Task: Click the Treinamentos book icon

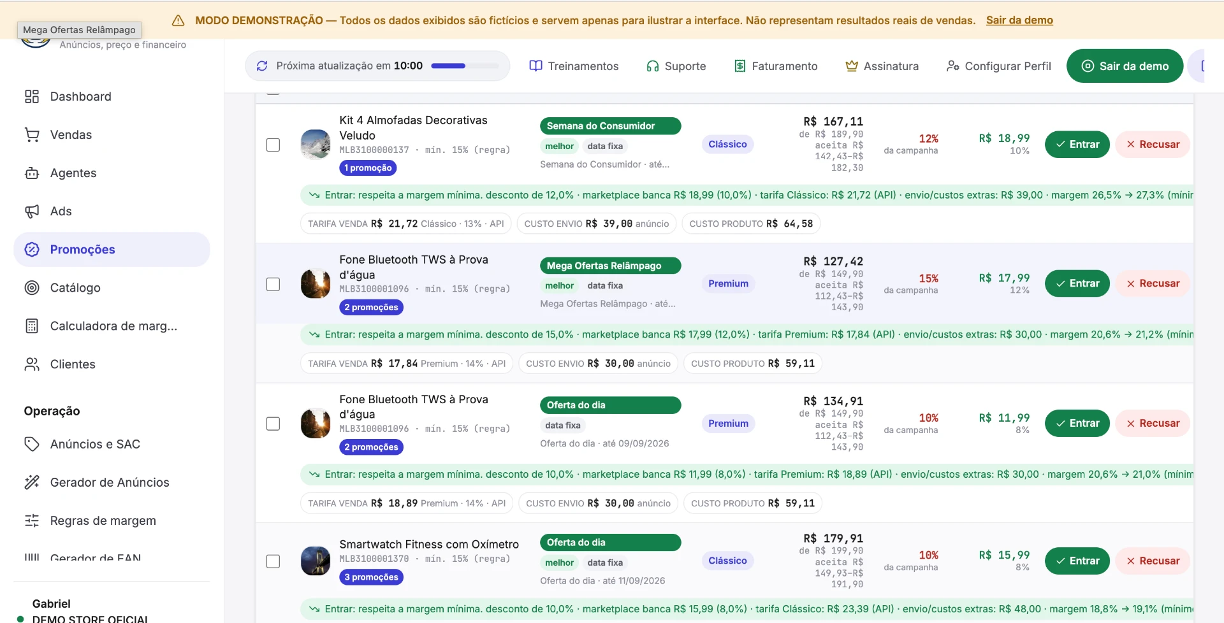Action: (x=536, y=66)
